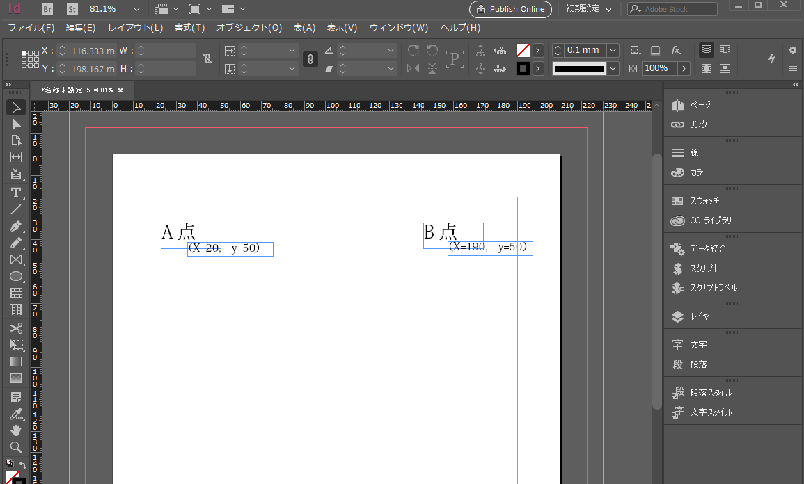Open Adobe Stock via St icon
This screenshot has width=804, height=484.
[72, 9]
